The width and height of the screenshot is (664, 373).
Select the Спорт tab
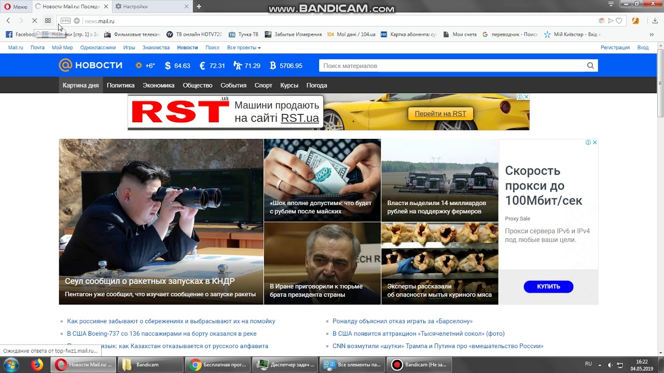(264, 85)
